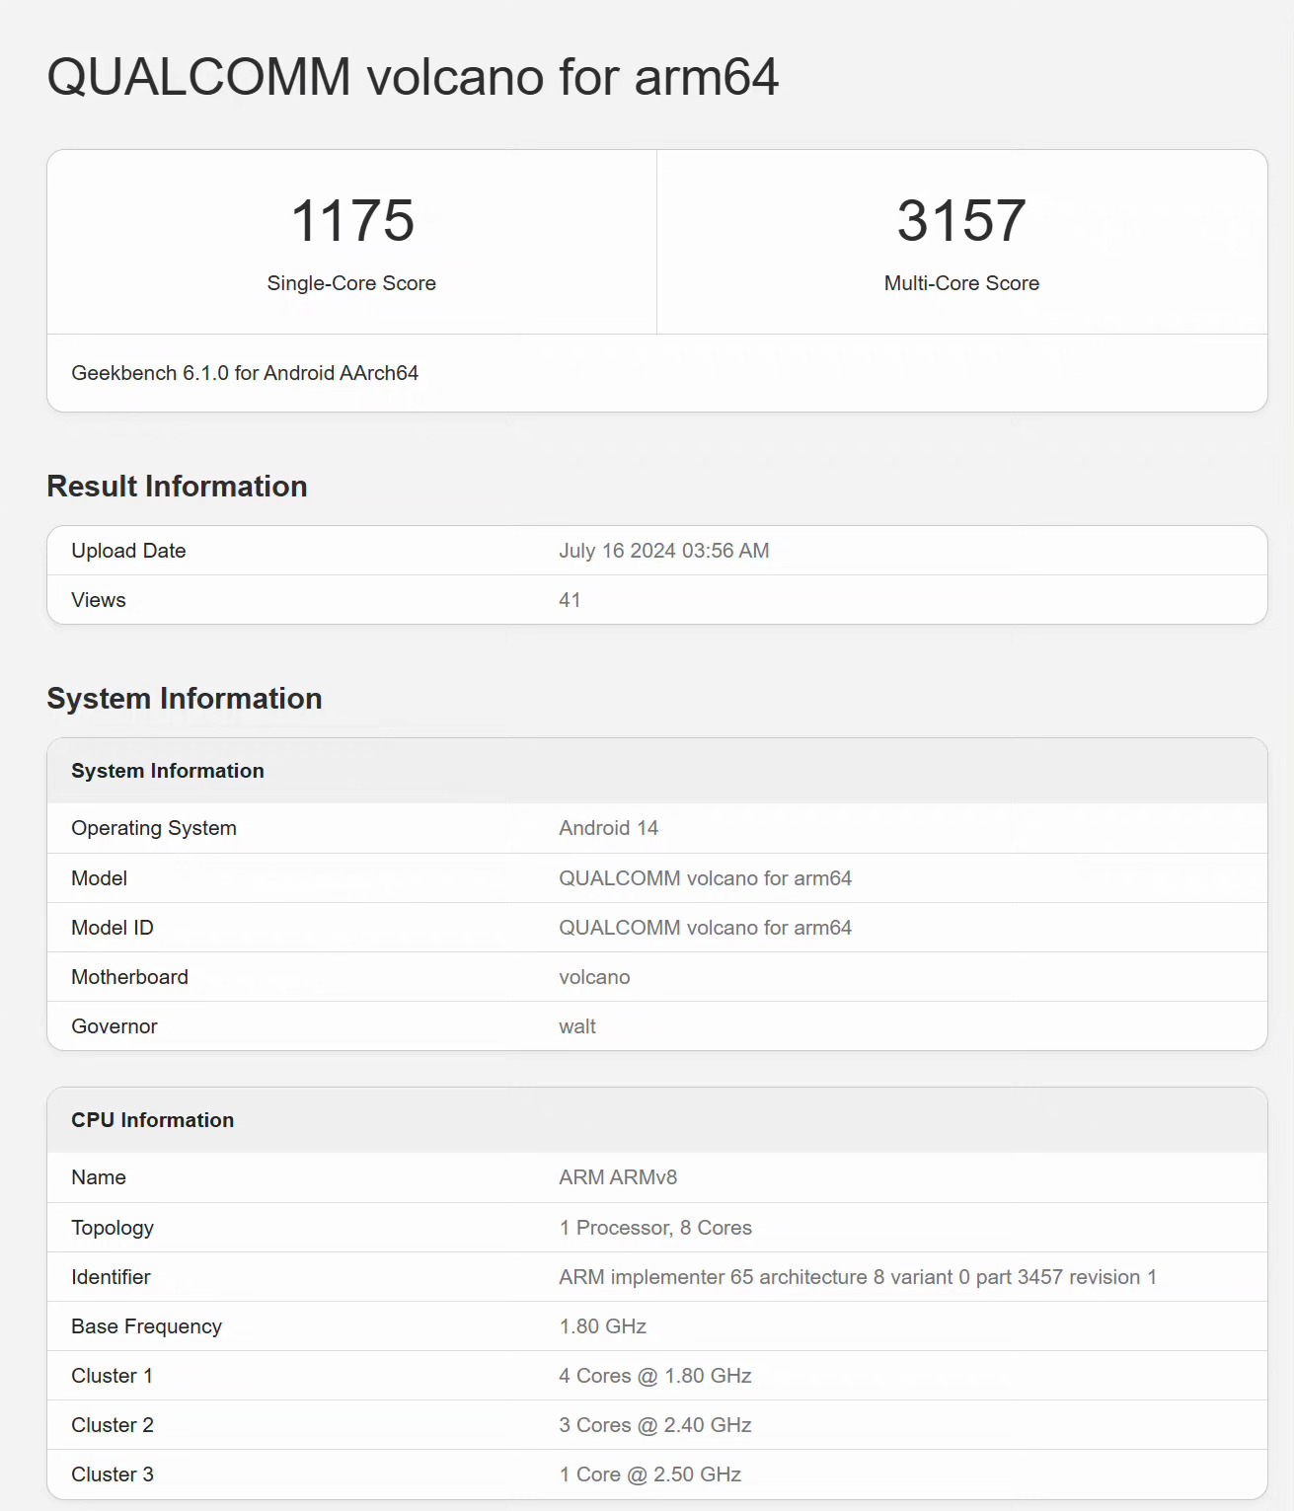Viewport: 1294px width, 1511px height.
Task: Click the Upload Date label
Action: [x=128, y=551]
